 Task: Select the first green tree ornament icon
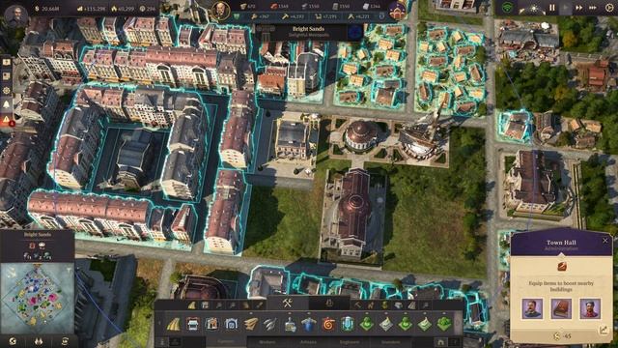pyautogui.click(x=367, y=325)
